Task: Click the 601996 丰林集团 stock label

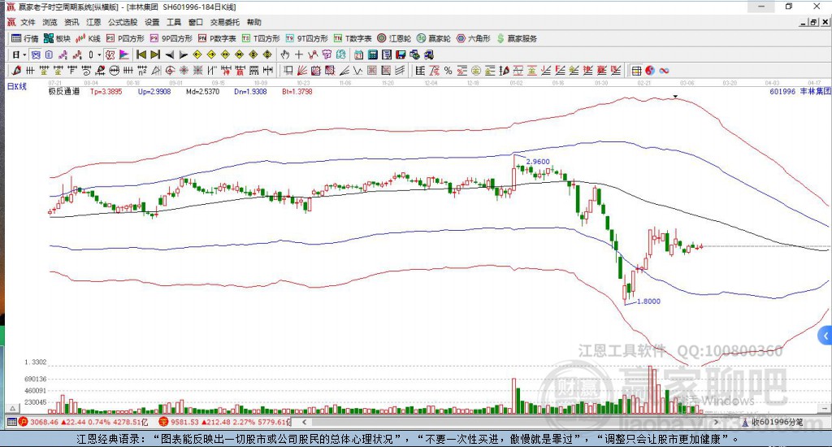Action: tap(800, 91)
